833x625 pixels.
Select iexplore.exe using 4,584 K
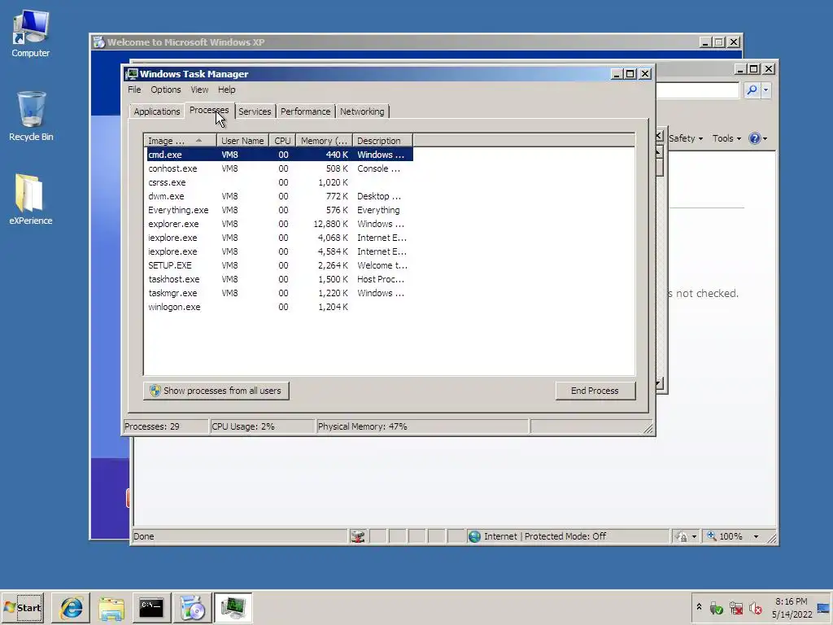(280, 251)
